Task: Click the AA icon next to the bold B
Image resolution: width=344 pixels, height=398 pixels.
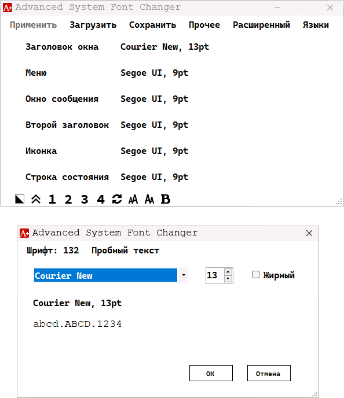Action: click(x=149, y=199)
